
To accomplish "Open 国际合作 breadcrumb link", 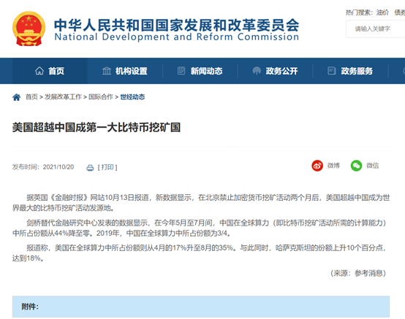I will click(101, 97).
